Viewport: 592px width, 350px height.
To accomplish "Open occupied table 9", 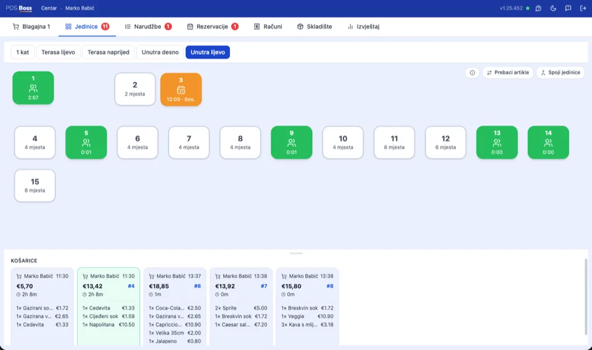I will tap(292, 143).
